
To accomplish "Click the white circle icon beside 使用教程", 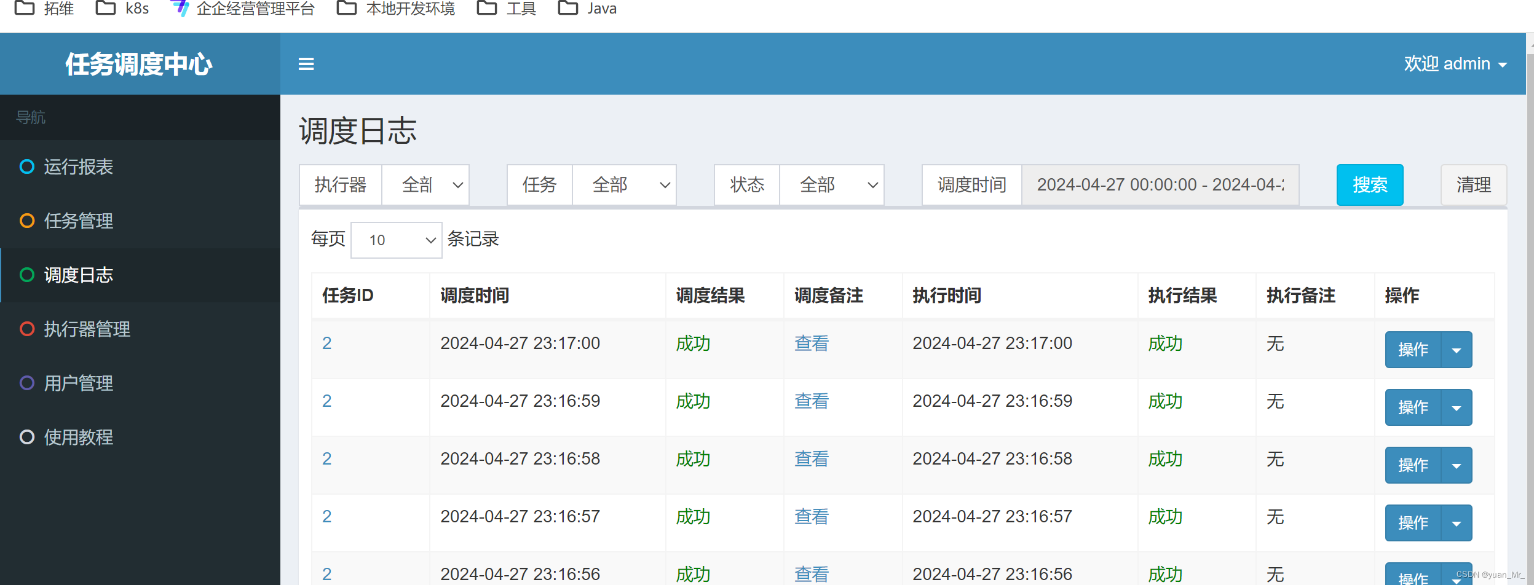I will 27,437.
